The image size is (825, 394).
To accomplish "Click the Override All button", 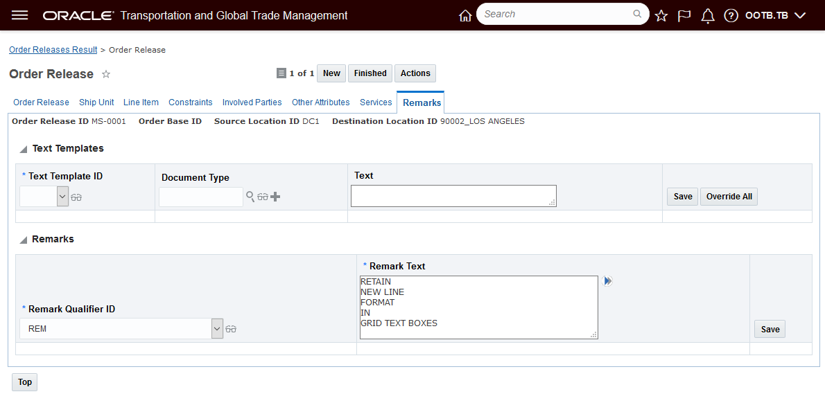I will coord(729,197).
